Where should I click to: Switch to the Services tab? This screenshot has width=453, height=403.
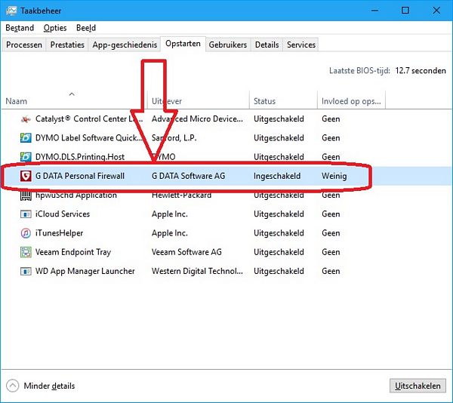tap(301, 45)
